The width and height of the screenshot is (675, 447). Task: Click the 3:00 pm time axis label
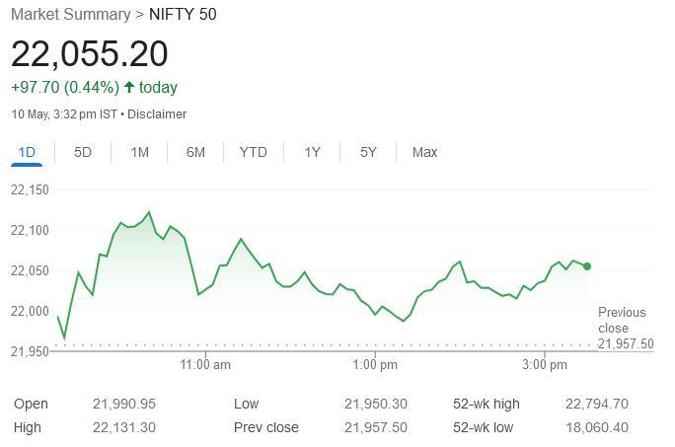pos(545,365)
